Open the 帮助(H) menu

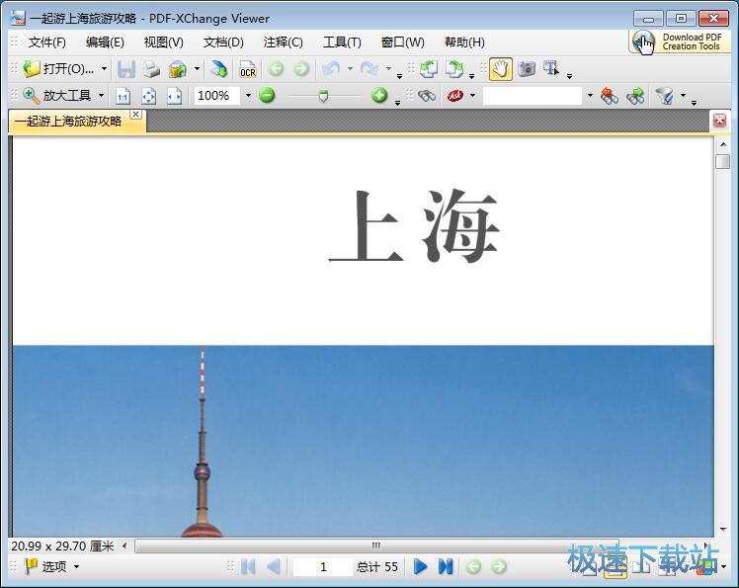coord(464,42)
